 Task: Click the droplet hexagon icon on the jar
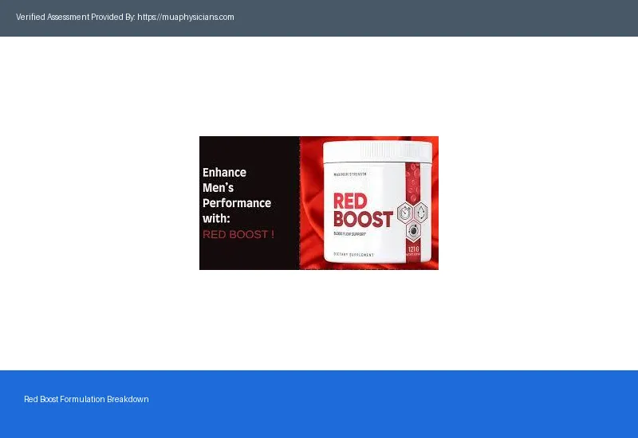[x=421, y=212]
